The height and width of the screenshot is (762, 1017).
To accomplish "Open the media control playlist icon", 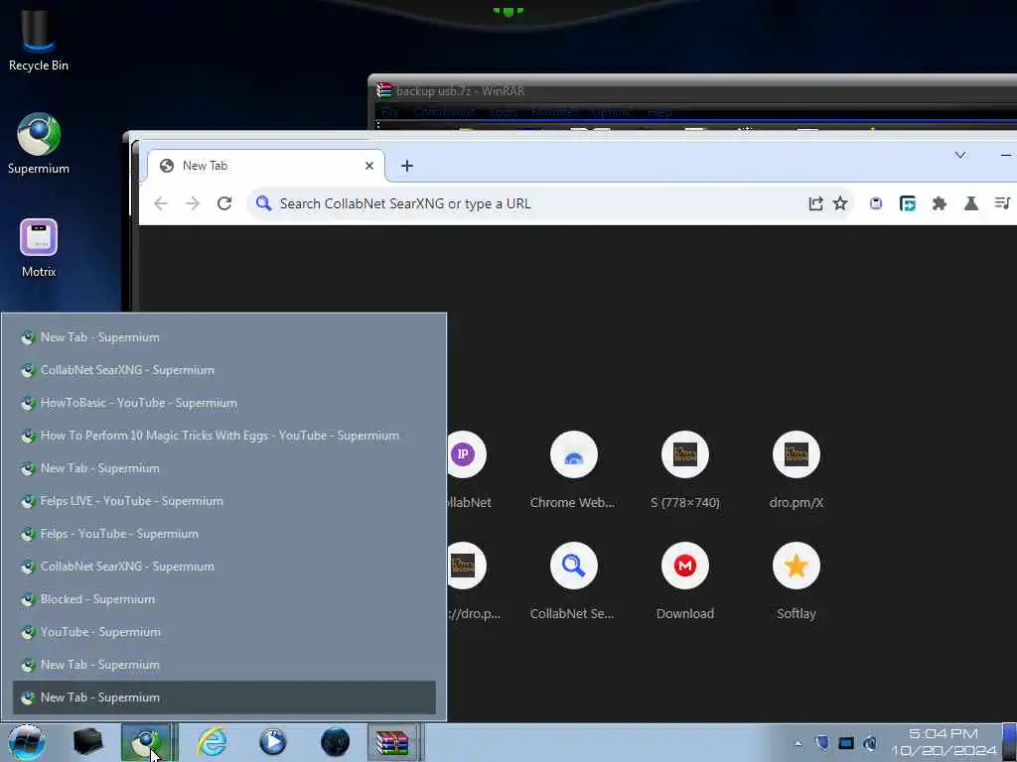I will click(x=1003, y=203).
